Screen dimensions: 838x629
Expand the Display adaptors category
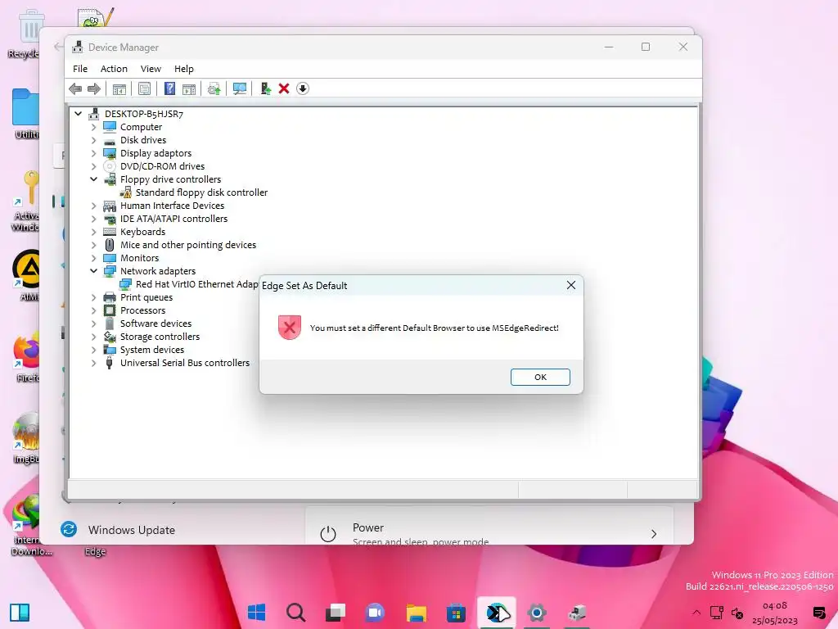click(94, 153)
